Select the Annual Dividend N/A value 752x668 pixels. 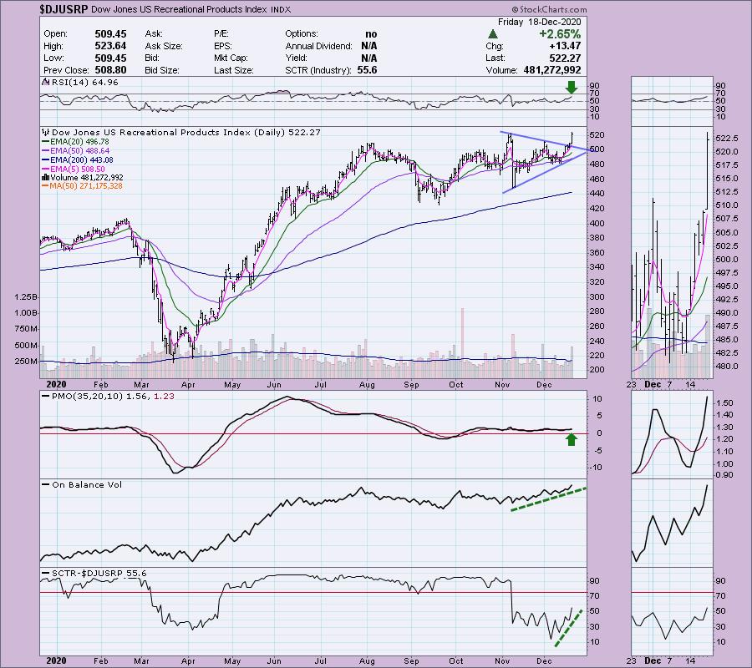click(x=368, y=46)
